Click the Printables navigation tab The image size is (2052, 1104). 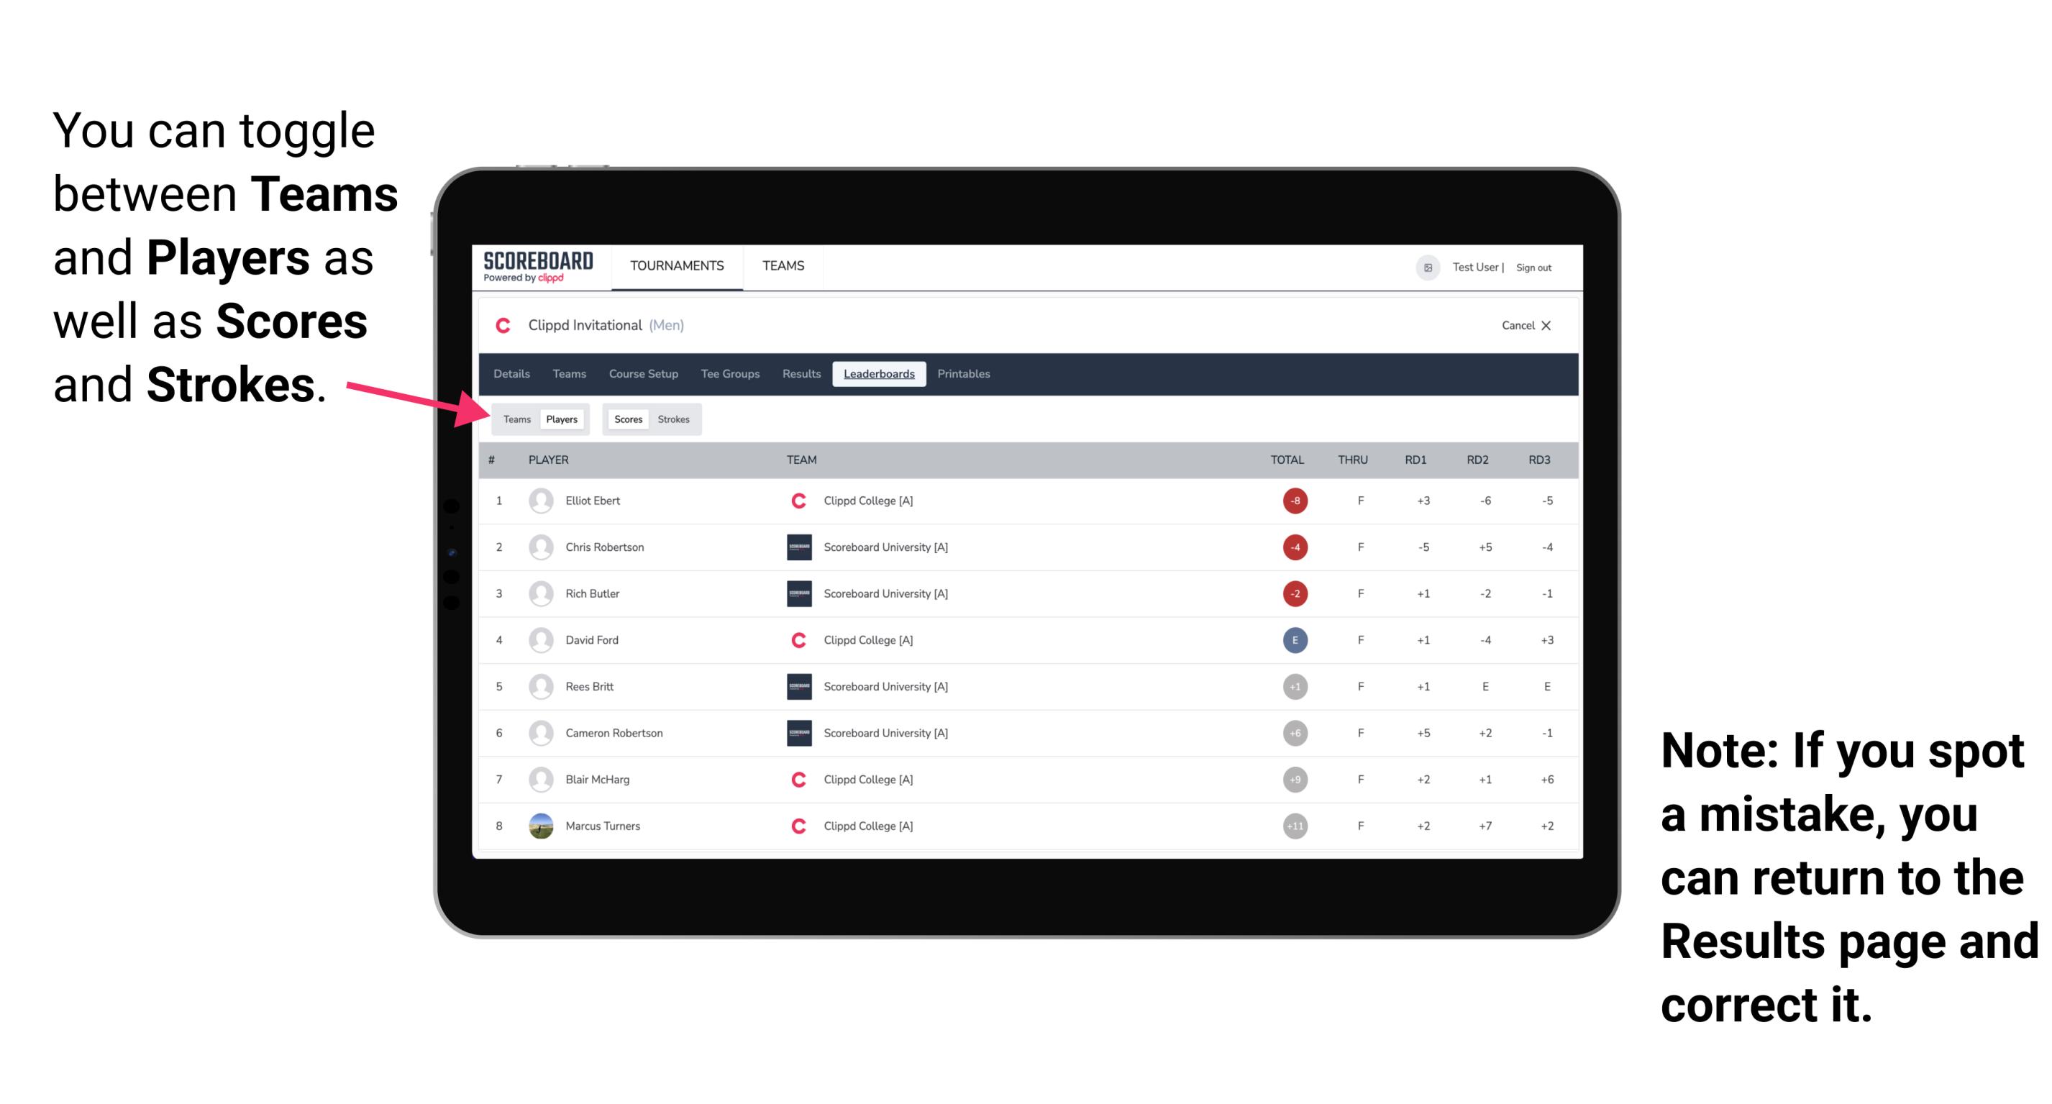[964, 374]
